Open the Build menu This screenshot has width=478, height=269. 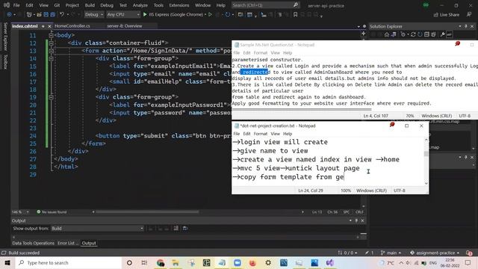[90, 5]
